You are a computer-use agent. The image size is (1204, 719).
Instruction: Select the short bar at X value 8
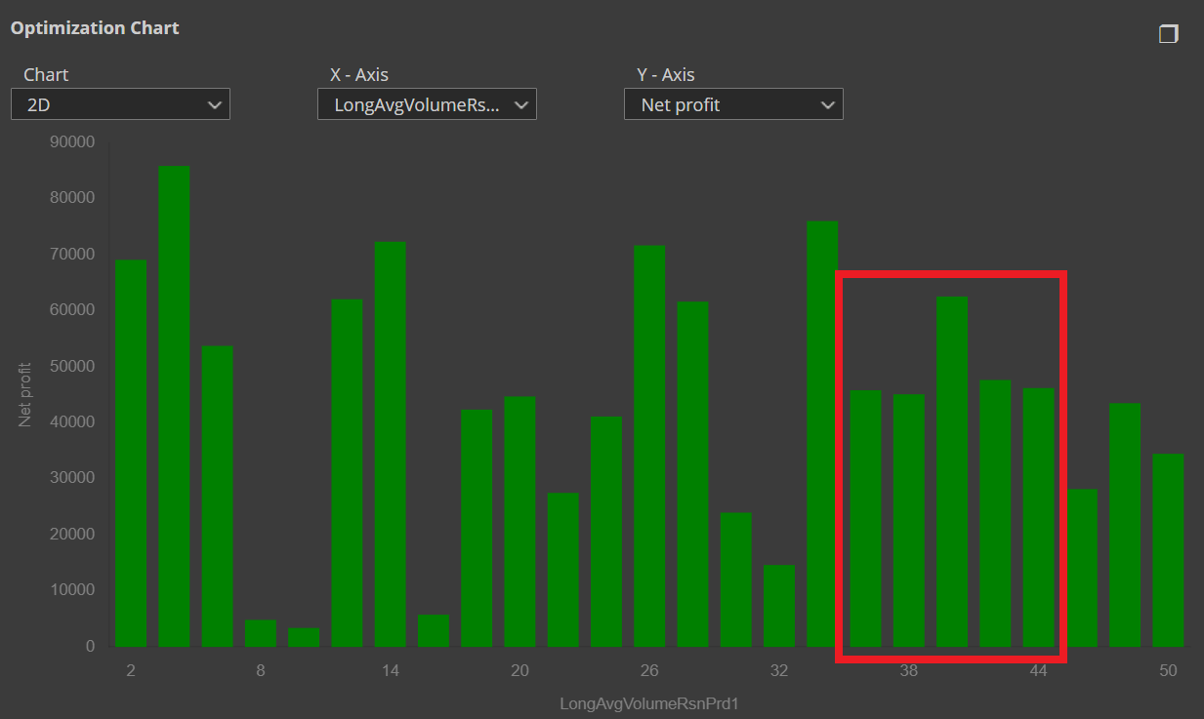tap(261, 633)
